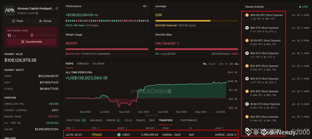Click the Abraxas Capital logo avatar
The image size is (312, 139).
click(x=10, y=11)
